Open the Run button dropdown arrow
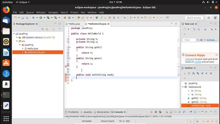This screenshot has width=220, height=124. coord(44,18)
